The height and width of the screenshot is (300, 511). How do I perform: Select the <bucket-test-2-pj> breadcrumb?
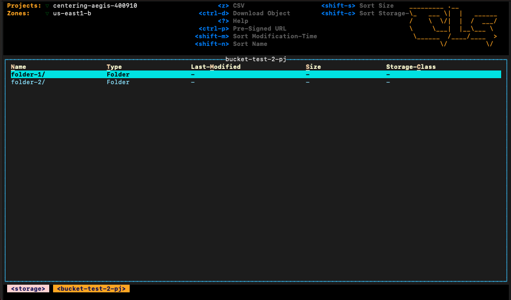(x=91, y=289)
